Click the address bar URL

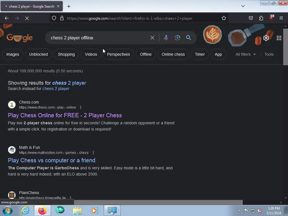coord(129,18)
